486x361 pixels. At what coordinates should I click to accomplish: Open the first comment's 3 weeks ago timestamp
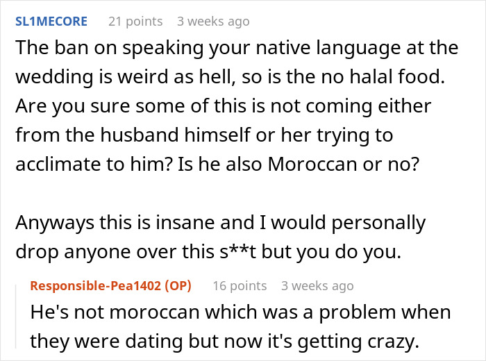[213, 22]
